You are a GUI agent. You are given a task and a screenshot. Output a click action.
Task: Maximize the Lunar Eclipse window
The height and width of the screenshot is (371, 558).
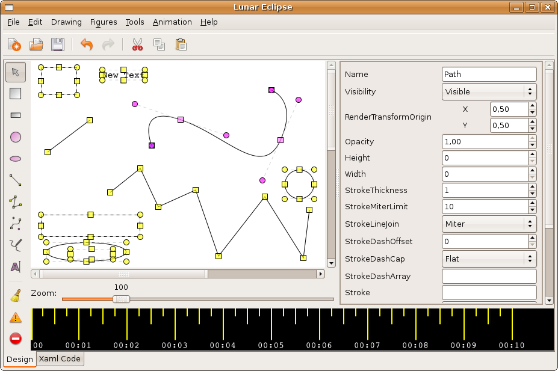tap(532, 7)
